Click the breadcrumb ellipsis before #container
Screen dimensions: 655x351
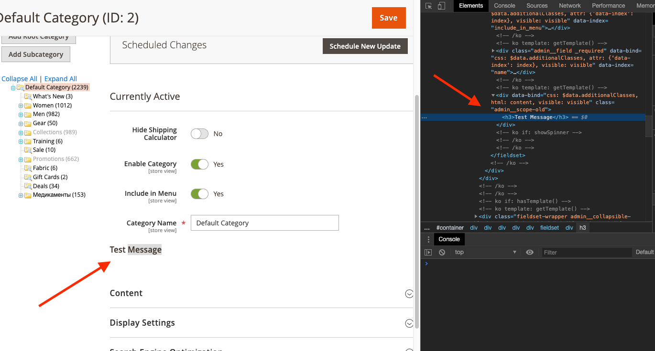coord(427,228)
